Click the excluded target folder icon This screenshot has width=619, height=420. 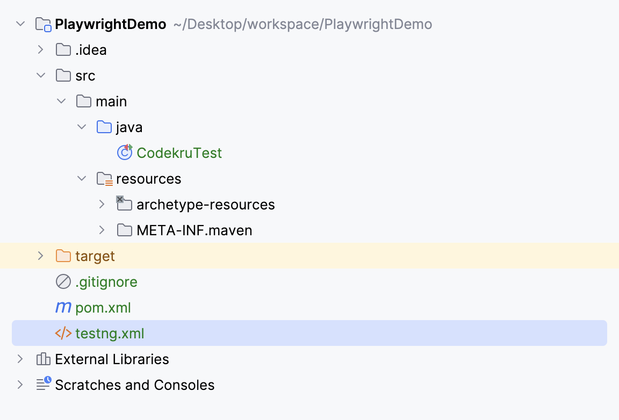[x=63, y=256]
